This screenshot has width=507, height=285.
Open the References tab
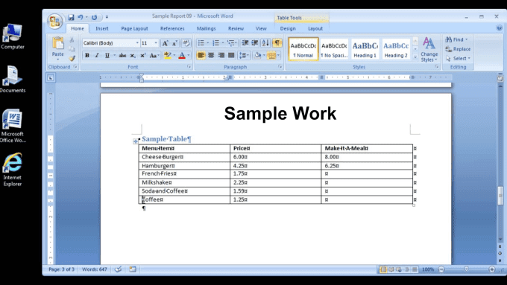click(x=172, y=28)
